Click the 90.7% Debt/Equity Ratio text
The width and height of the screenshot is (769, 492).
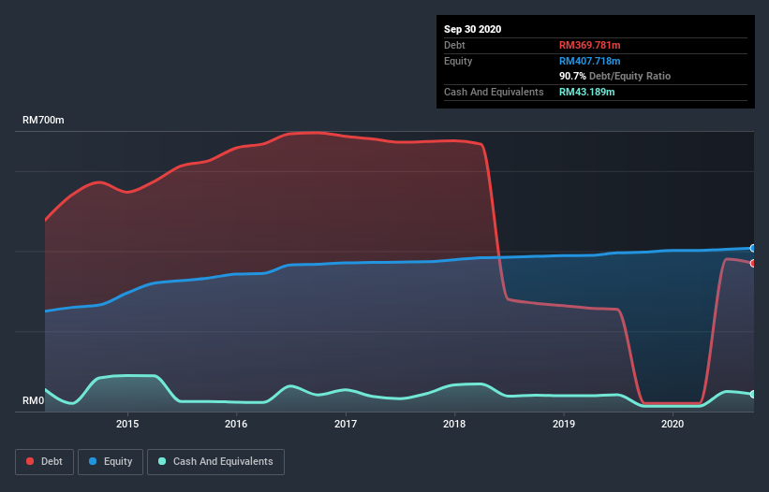point(615,76)
